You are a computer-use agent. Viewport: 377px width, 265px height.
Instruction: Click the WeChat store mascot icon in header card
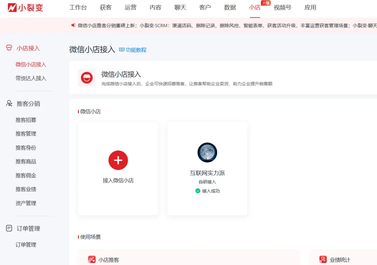click(87, 78)
